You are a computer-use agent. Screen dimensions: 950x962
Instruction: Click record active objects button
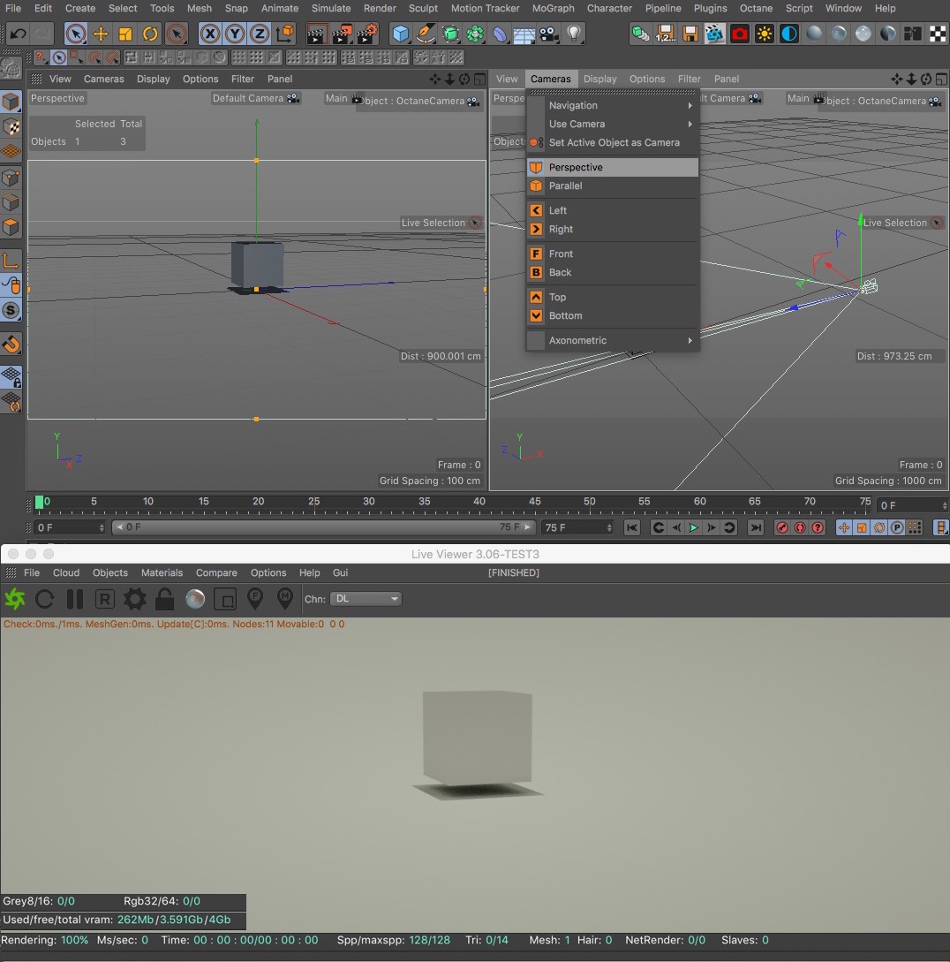pyautogui.click(x=782, y=527)
